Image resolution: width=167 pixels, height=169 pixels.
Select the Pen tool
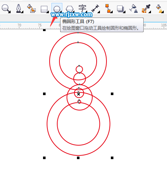pos(19,8)
